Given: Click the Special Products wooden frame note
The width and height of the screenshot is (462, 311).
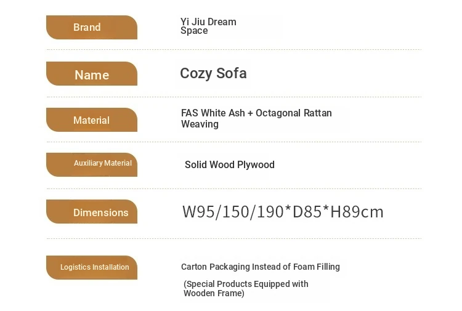Looking at the screenshot, I should [246, 289].
